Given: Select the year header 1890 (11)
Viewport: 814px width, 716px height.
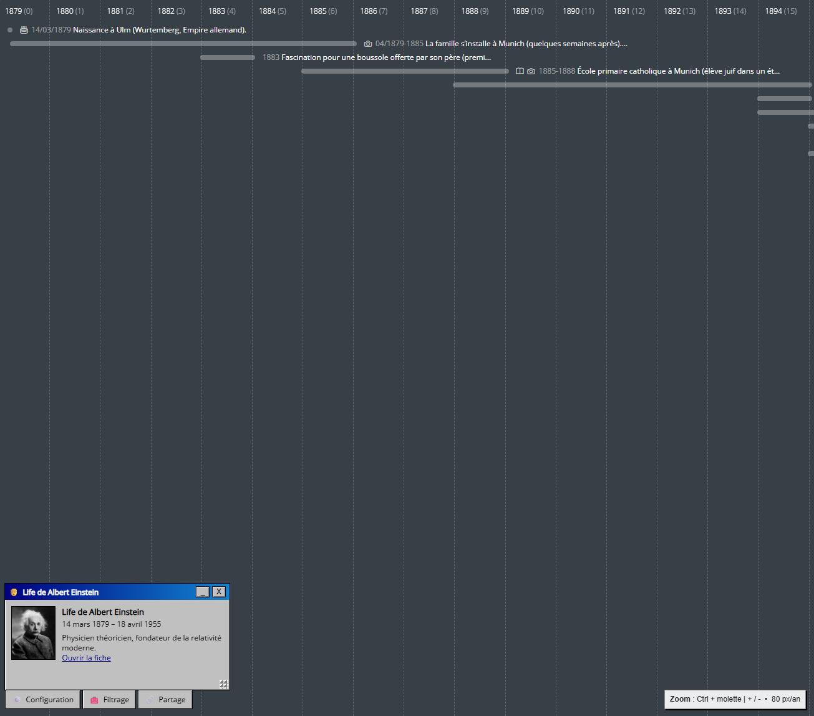Looking at the screenshot, I should coord(578,11).
